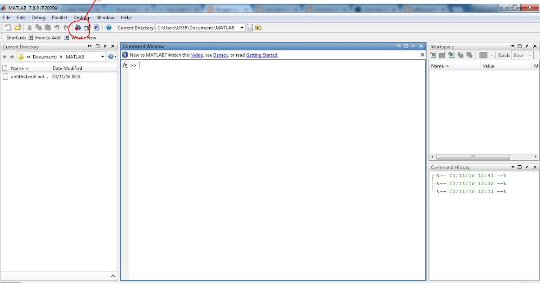Sort Workspace by Name column

coord(454,66)
